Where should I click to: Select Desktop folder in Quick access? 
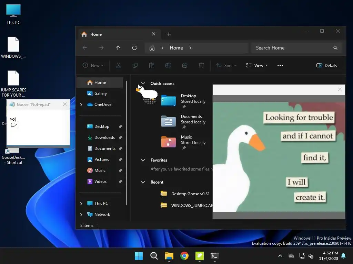click(x=183, y=101)
